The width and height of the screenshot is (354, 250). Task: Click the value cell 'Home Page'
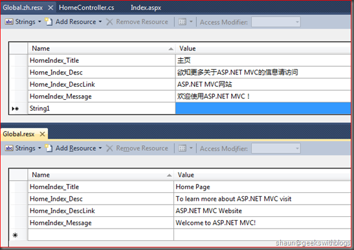(262, 187)
